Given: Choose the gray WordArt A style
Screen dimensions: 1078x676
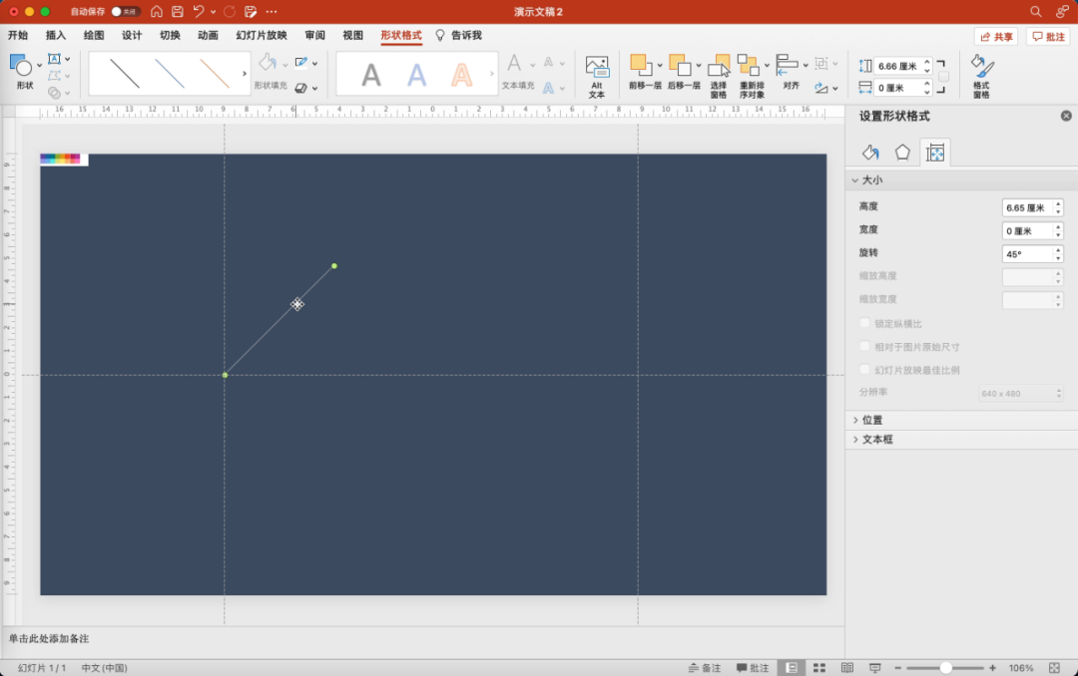Looking at the screenshot, I should (371, 75).
